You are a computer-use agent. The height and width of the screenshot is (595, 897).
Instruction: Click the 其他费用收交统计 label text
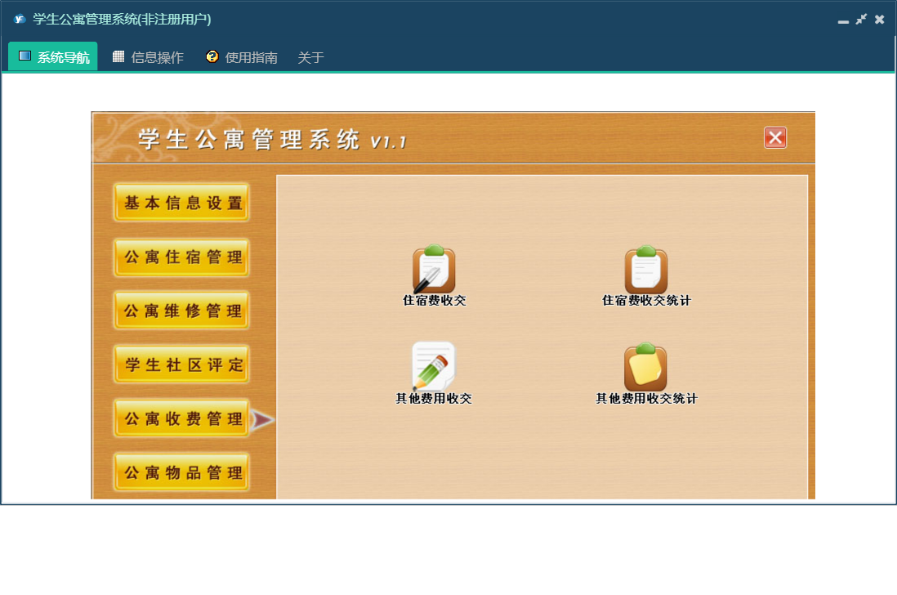tap(646, 398)
